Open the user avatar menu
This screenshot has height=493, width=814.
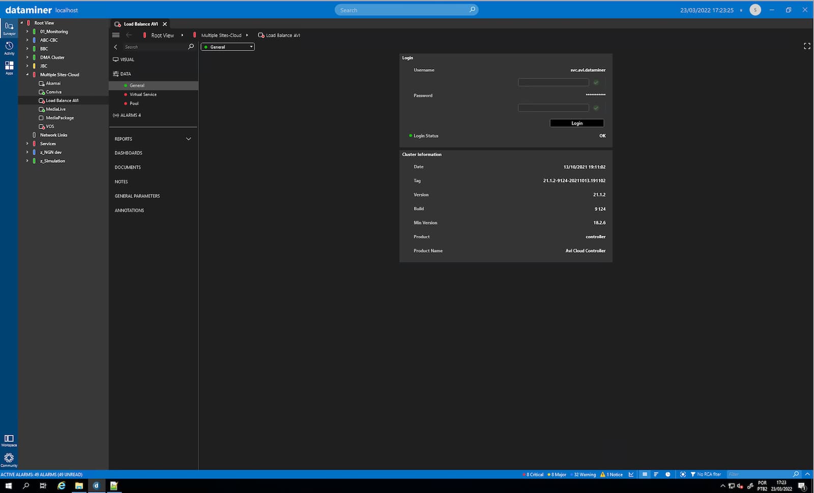[x=755, y=10]
